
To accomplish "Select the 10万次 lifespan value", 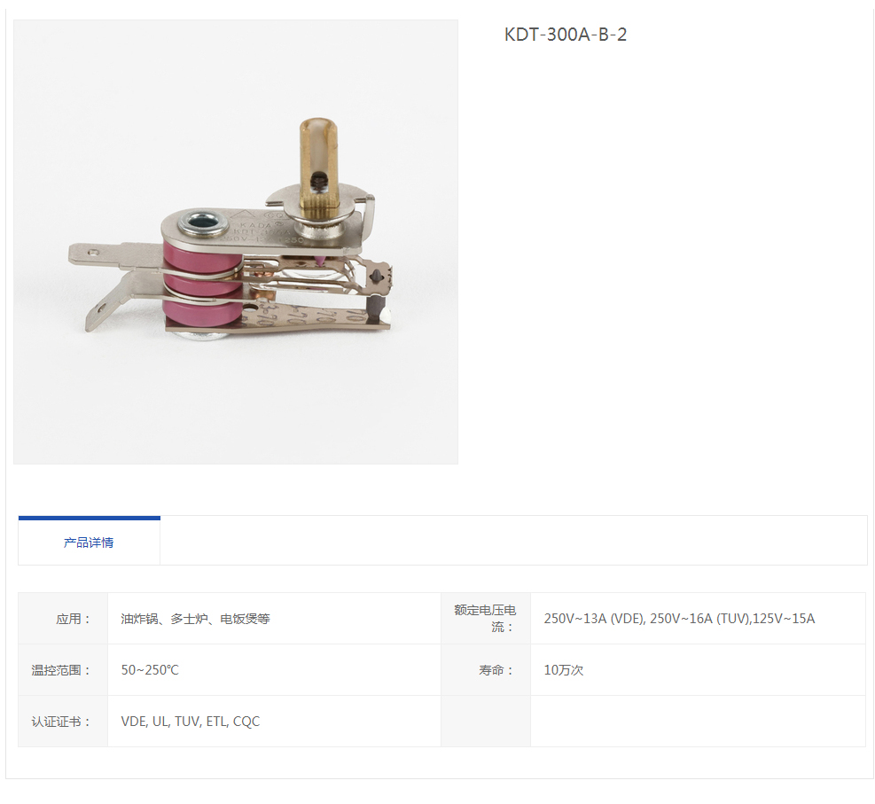I will [x=564, y=670].
